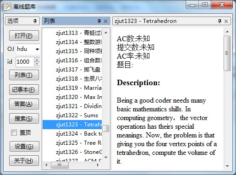
Task: Select the zjut1314 problem in the list
Action: pos(72,42)
